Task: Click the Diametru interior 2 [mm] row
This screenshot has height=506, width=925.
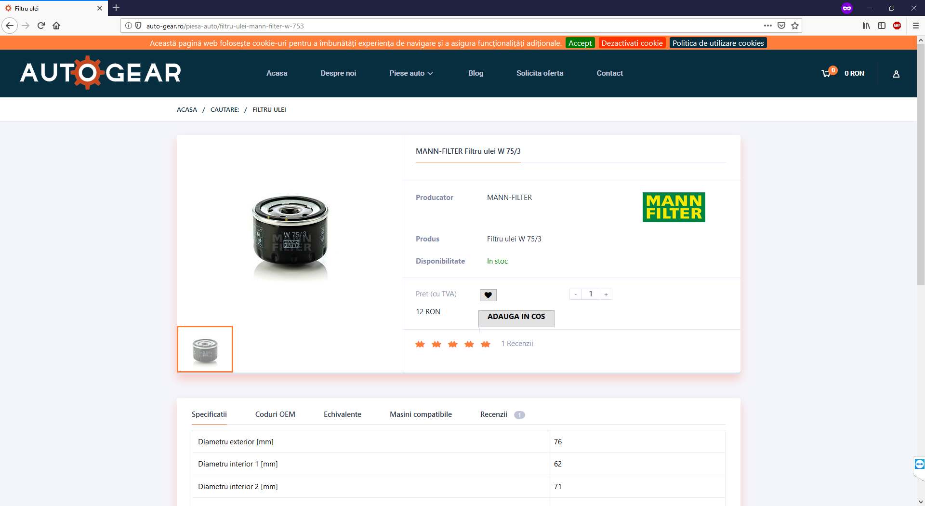Action: 459,486
